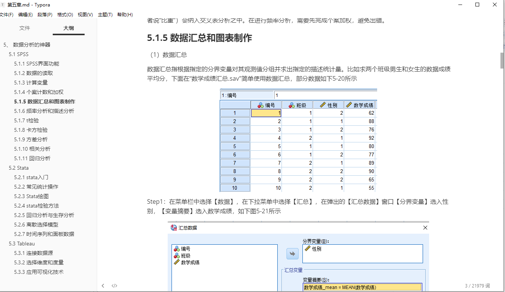Select 5.1.5 数据汇总和图表制作 in outline

(x=45, y=101)
